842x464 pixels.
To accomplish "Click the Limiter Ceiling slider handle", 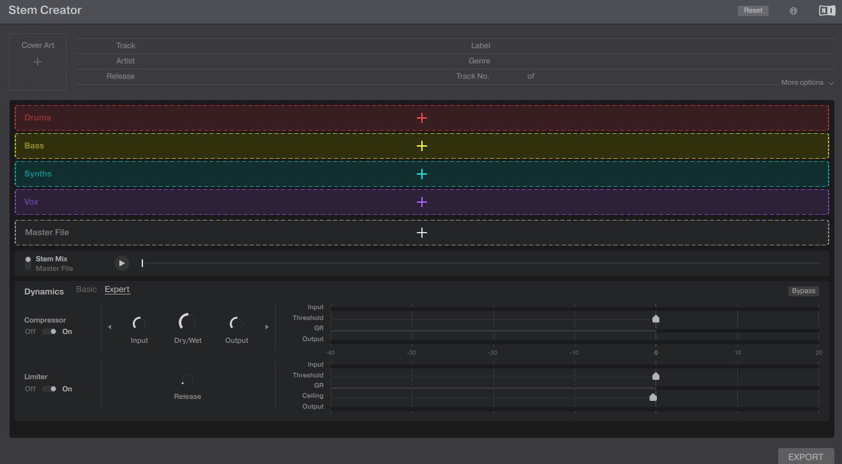I will tap(652, 397).
